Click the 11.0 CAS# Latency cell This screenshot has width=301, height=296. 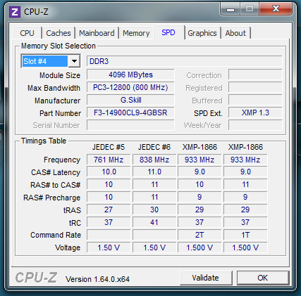point(154,172)
